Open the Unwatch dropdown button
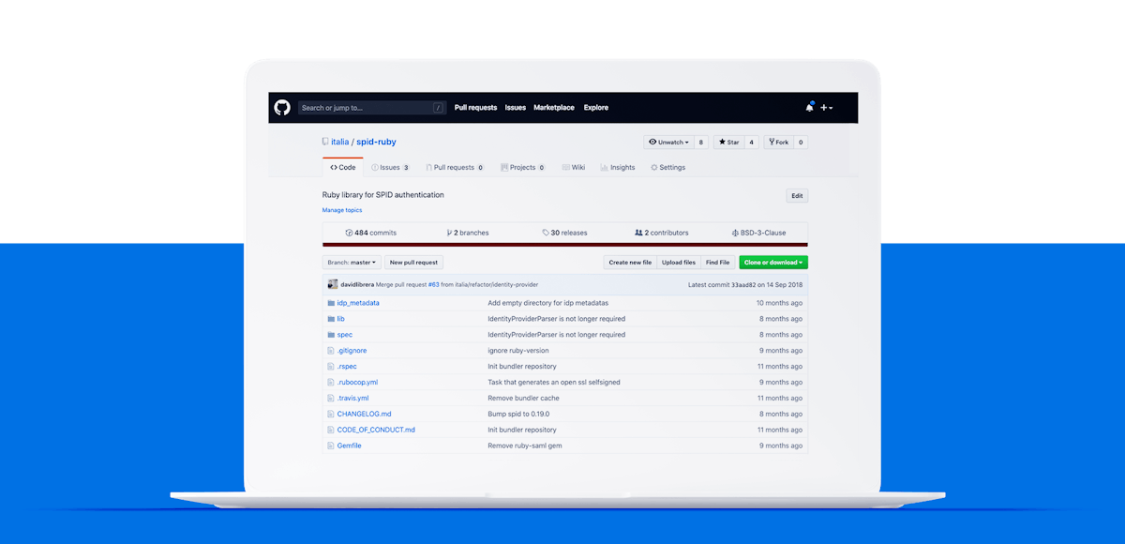1125x544 pixels. point(669,143)
